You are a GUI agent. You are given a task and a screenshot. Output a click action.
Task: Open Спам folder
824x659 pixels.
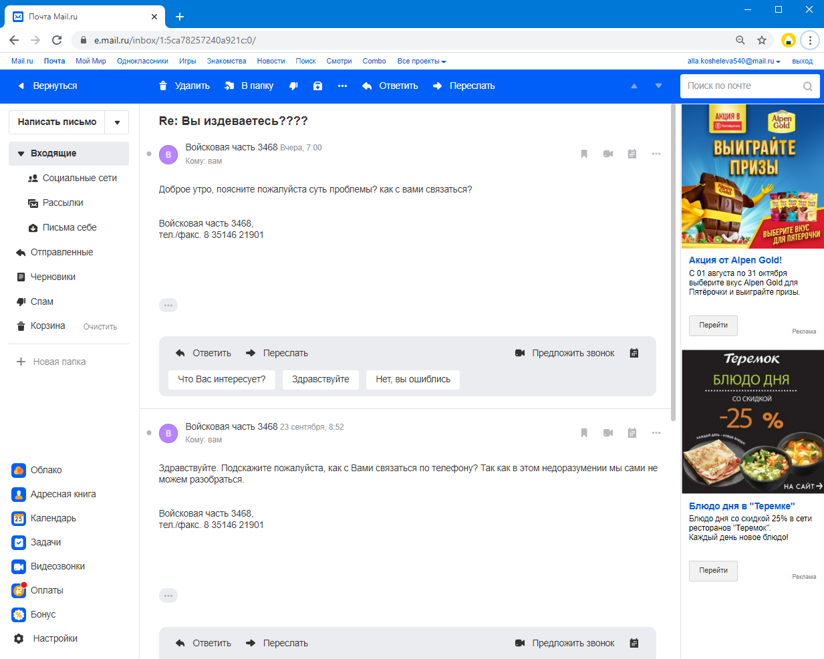34,302
